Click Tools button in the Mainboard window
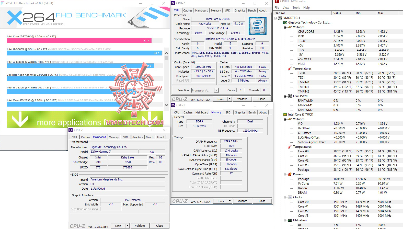 pyautogui.click(x=118, y=226)
